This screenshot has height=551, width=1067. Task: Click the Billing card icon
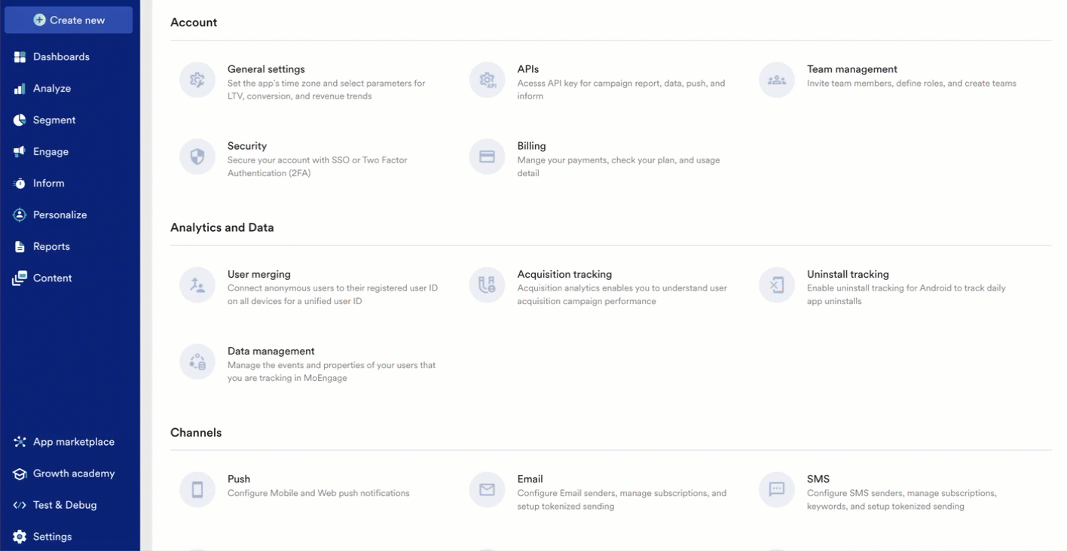click(487, 157)
